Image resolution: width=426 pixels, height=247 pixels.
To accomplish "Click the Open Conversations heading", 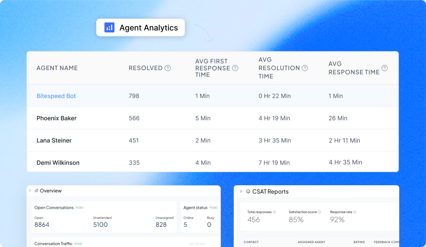I will click(x=54, y=207).
